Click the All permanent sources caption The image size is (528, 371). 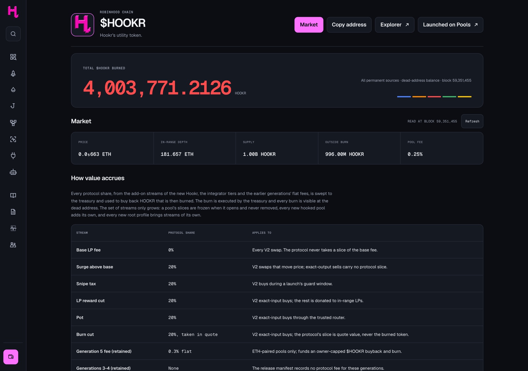click(416, 80)
